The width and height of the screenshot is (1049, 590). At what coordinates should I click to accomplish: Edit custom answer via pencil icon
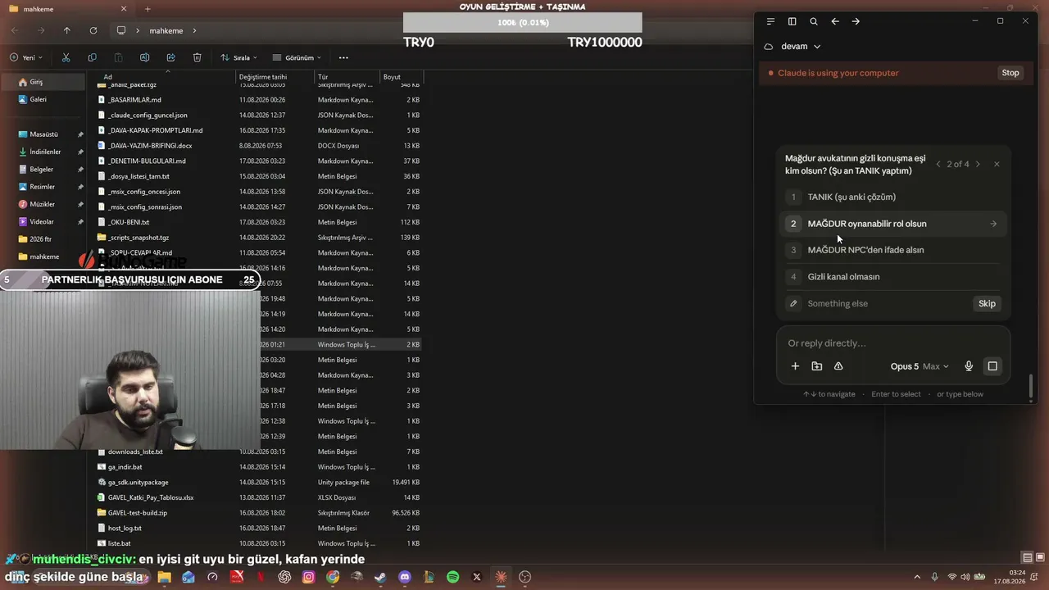coord(793,303)
